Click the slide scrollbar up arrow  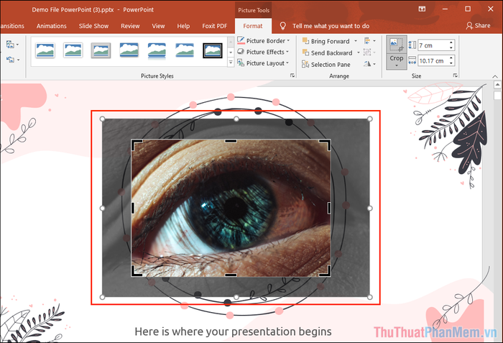pyautogui.click(x=497, y=85)
